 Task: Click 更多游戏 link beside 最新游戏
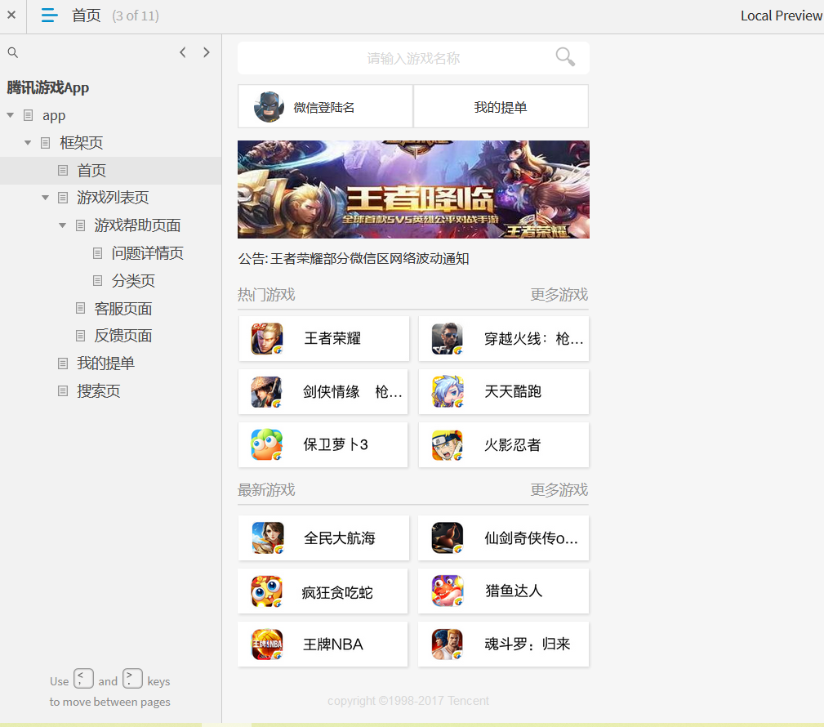click(559, 490)
